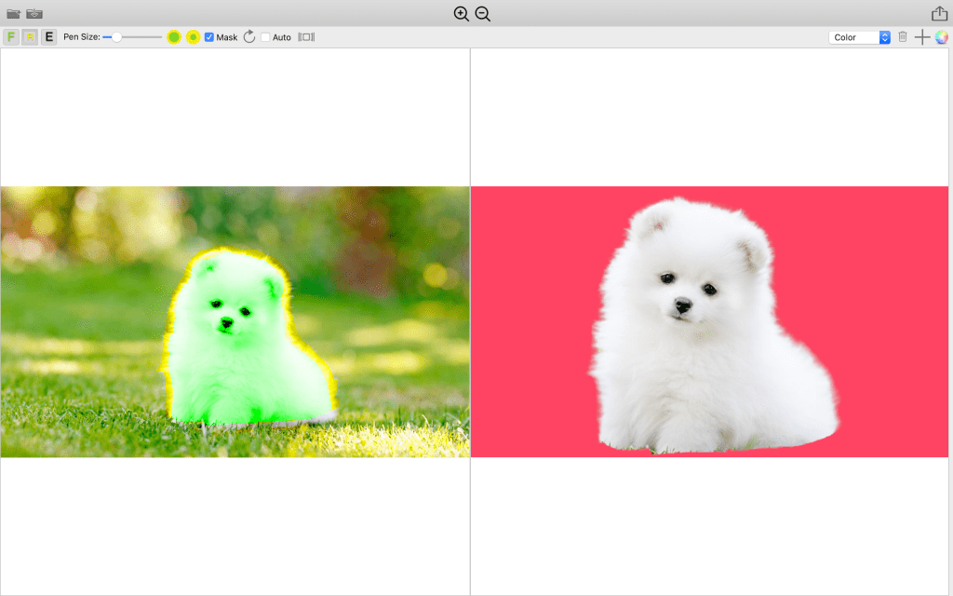Choose the large green brush circle
953x596 pixels.
[x=174, y=37]
